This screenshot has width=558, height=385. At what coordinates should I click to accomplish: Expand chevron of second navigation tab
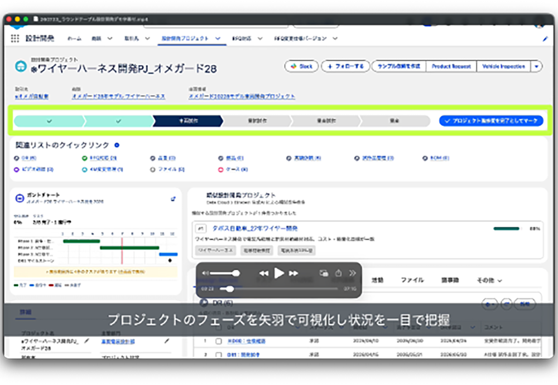(109, 38)
